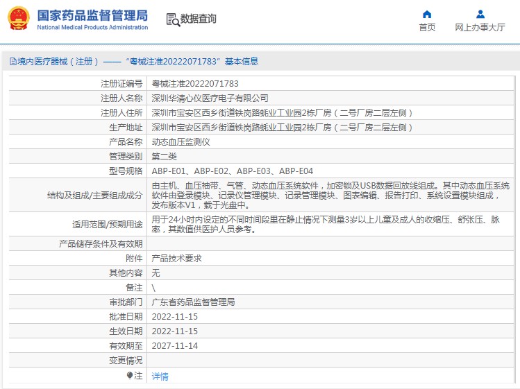Click National Medical Products Administration subtitle
This screenshot has width=520, height=389.
92,28
